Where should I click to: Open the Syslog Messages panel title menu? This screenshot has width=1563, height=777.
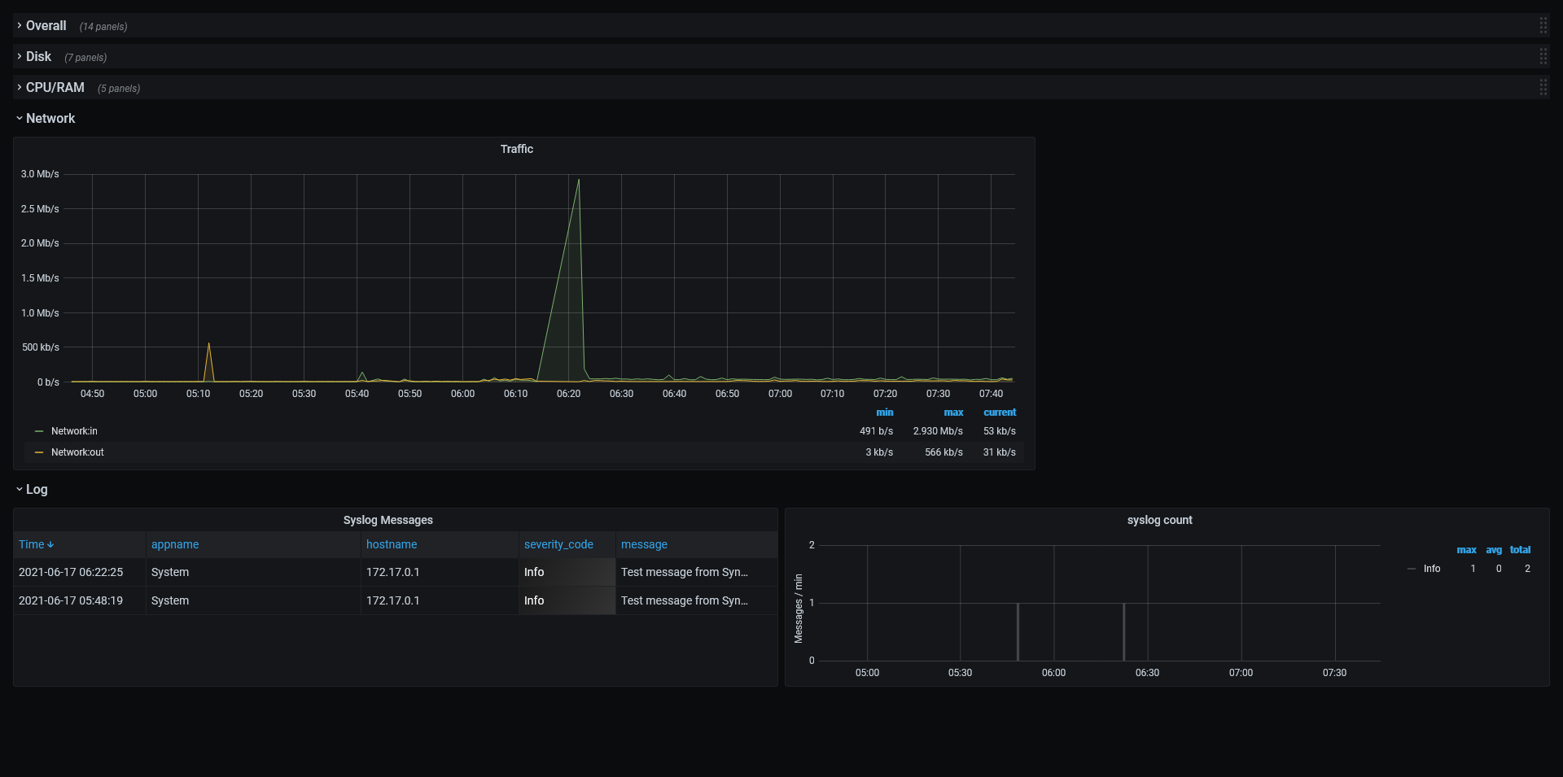(x=387, y=520)
